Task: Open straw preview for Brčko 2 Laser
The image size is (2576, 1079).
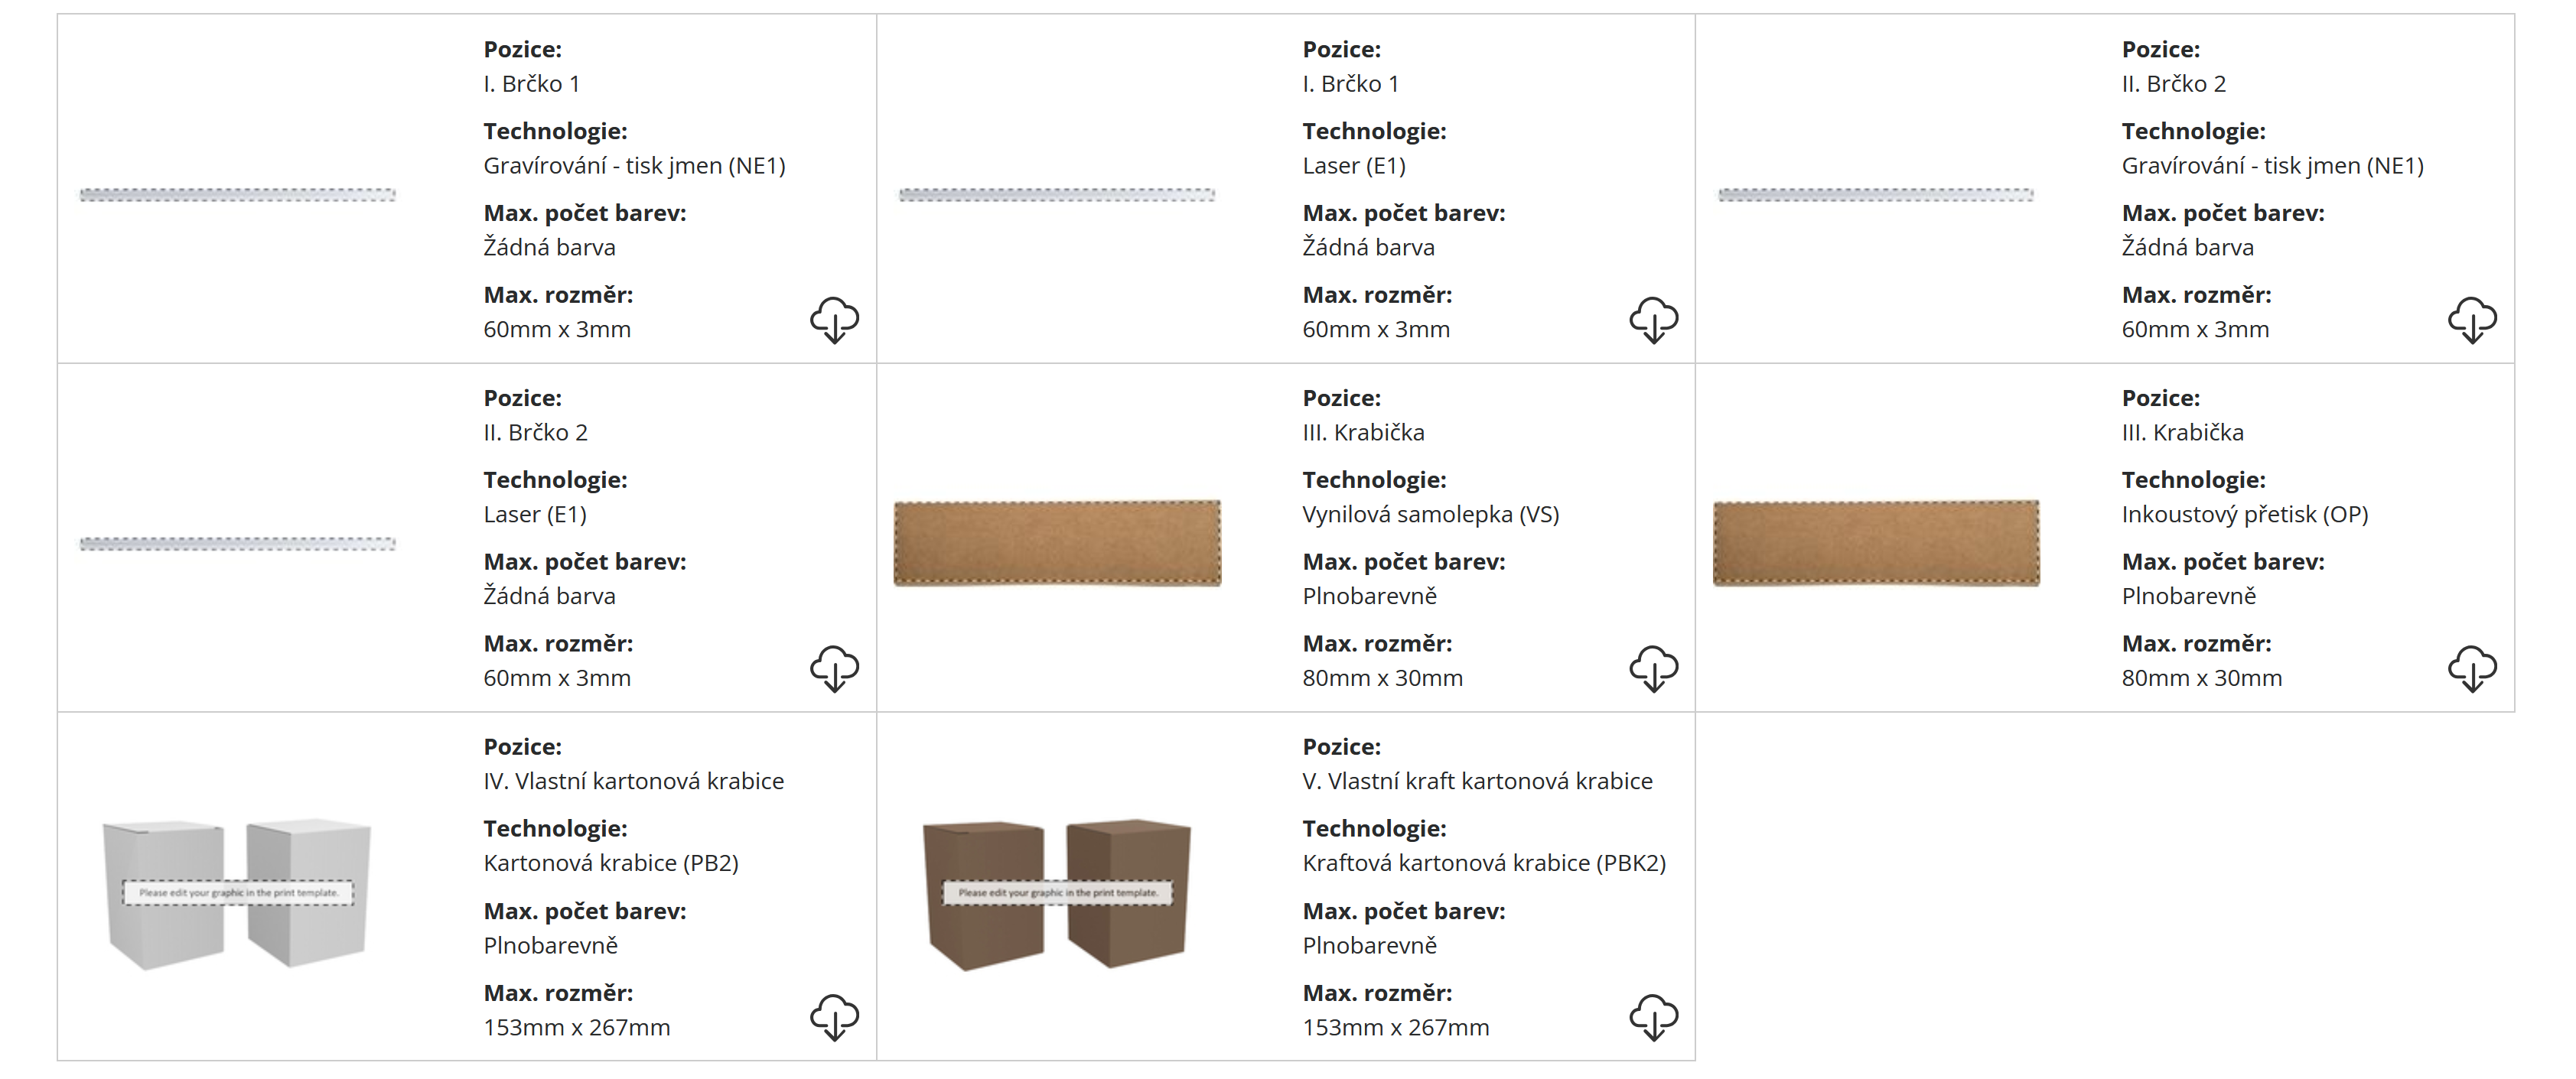Action: point(238,544)
